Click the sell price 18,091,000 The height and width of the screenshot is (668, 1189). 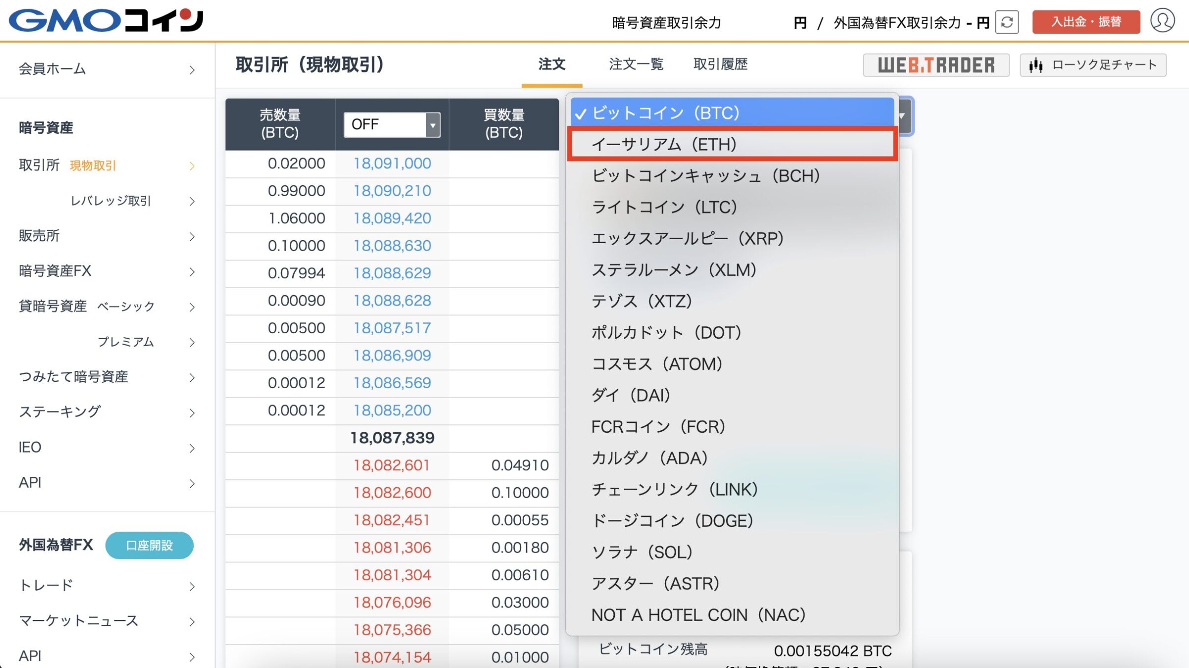tap(392, 163)
